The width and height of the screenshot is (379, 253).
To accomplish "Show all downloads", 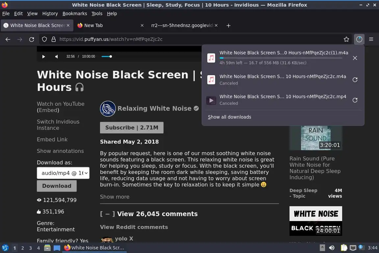I will (x=229, y=117).
